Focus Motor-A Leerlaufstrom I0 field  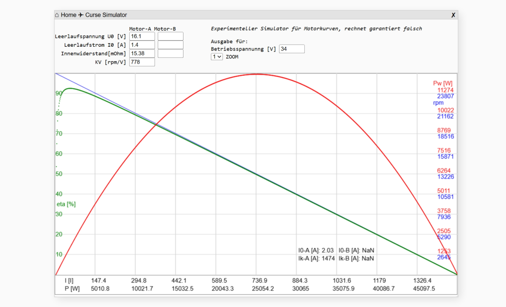(142, 45)
